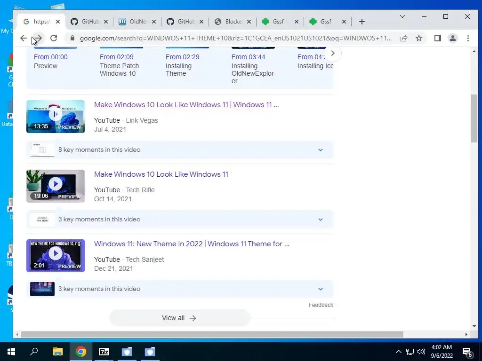Open Chrome's three-dot menu
Screen dimensions: 482x361
(x=468, y=38)
